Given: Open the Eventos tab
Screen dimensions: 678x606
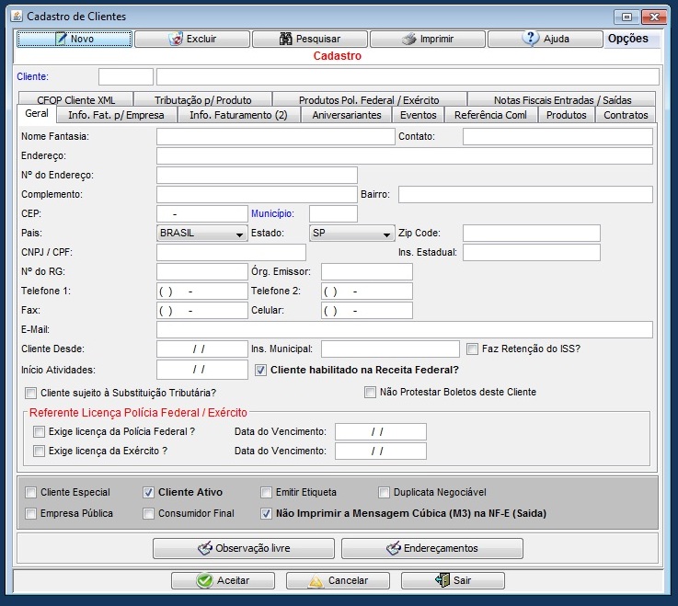Looking at the screenshot, I should [419, 115].
